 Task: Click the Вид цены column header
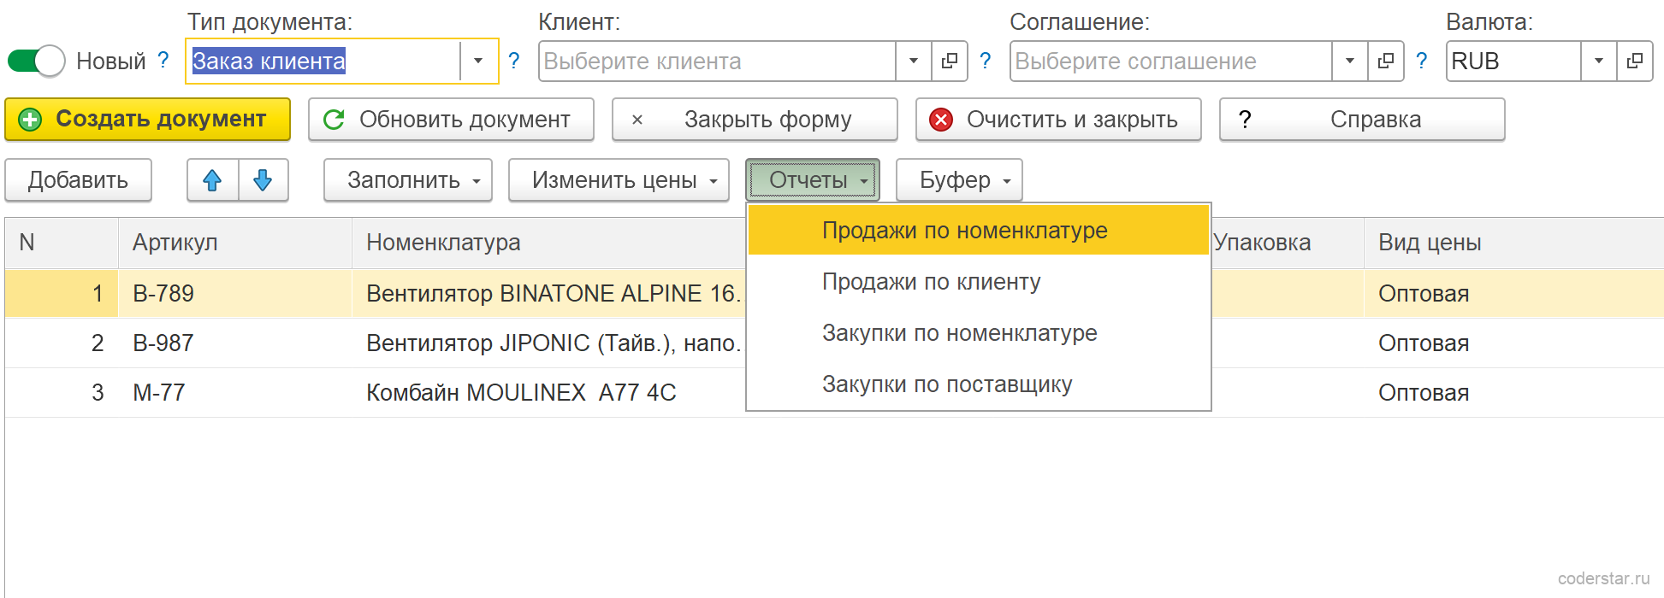tap(1513, 243)
